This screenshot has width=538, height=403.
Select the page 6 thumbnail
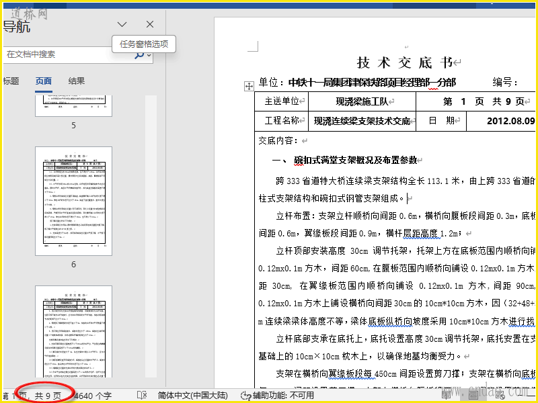73,201
